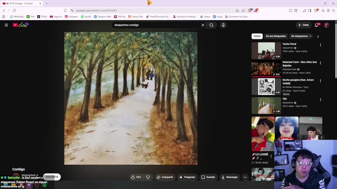Save the video with Guardar

[x=208, y=177]
